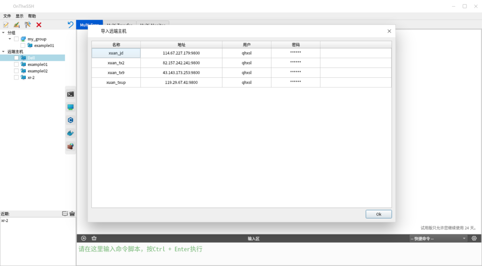Open settings gear beside quick command dropdown
This screenshot has height=266, width=482.
coord(474,239)
